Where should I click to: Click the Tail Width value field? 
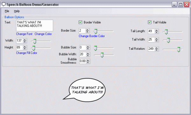coord(152,40)
